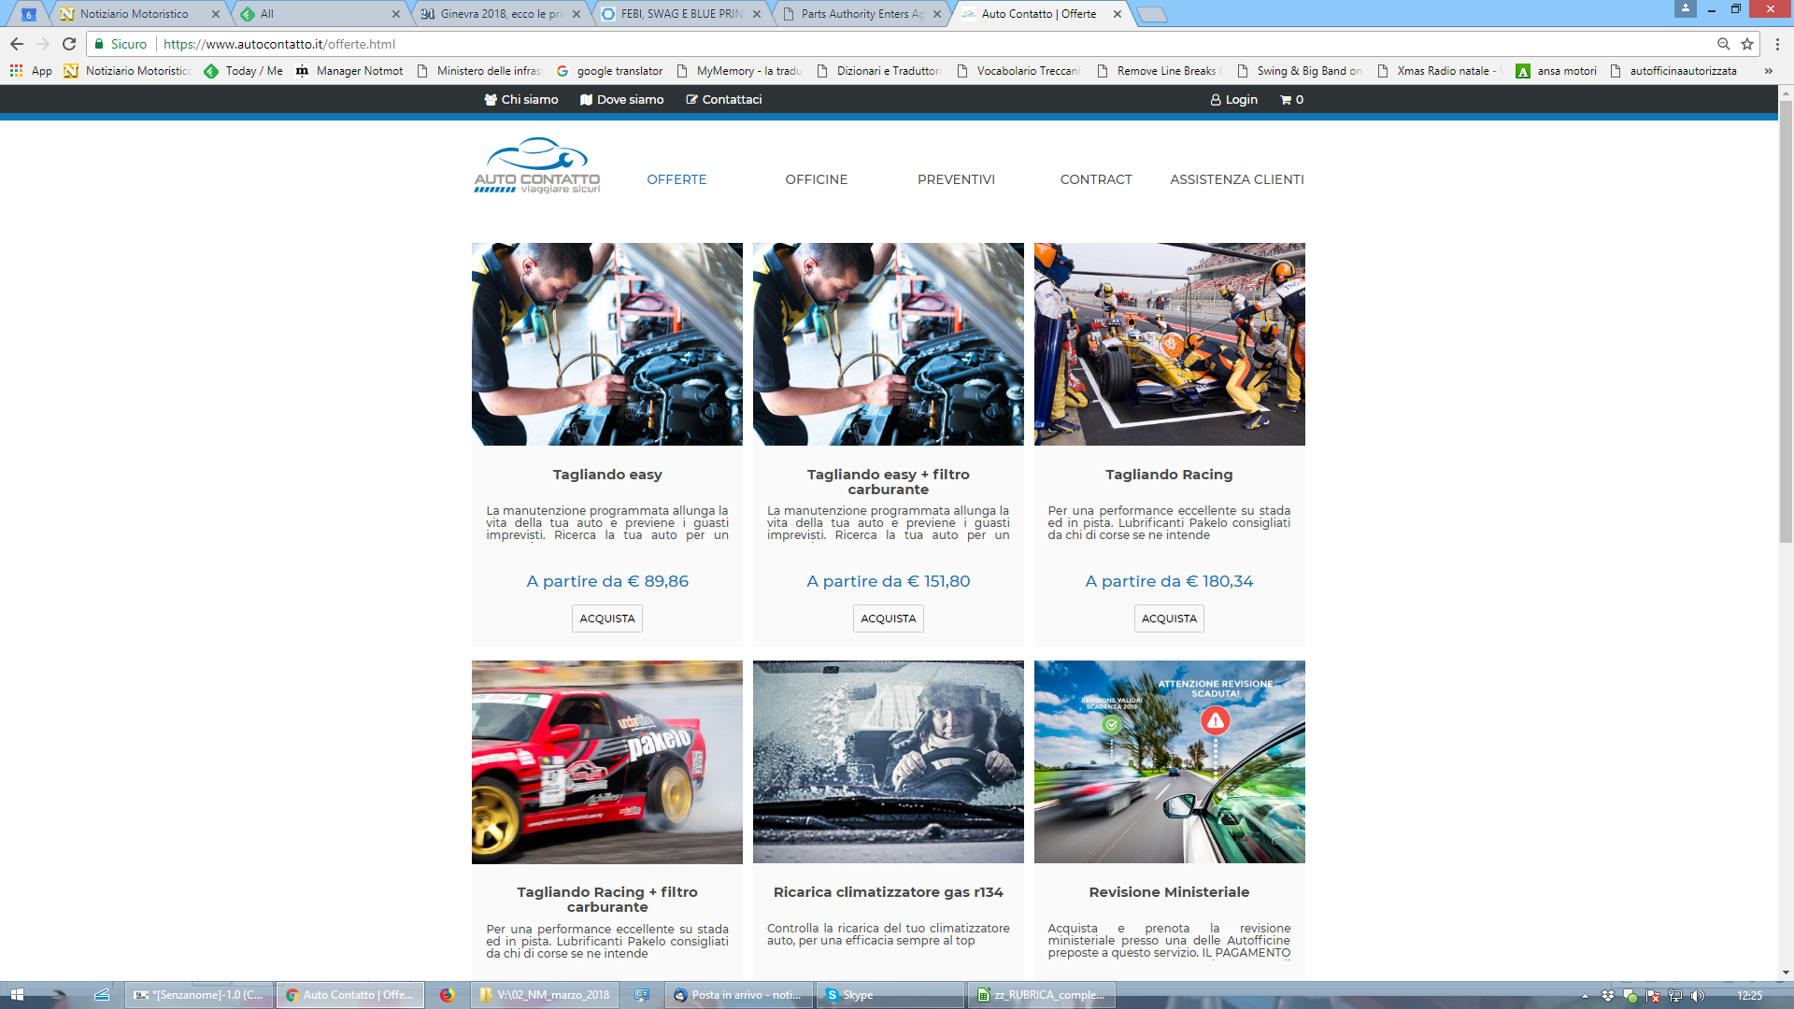Switch to Notiziario Motoristico tab

(135, 14)
